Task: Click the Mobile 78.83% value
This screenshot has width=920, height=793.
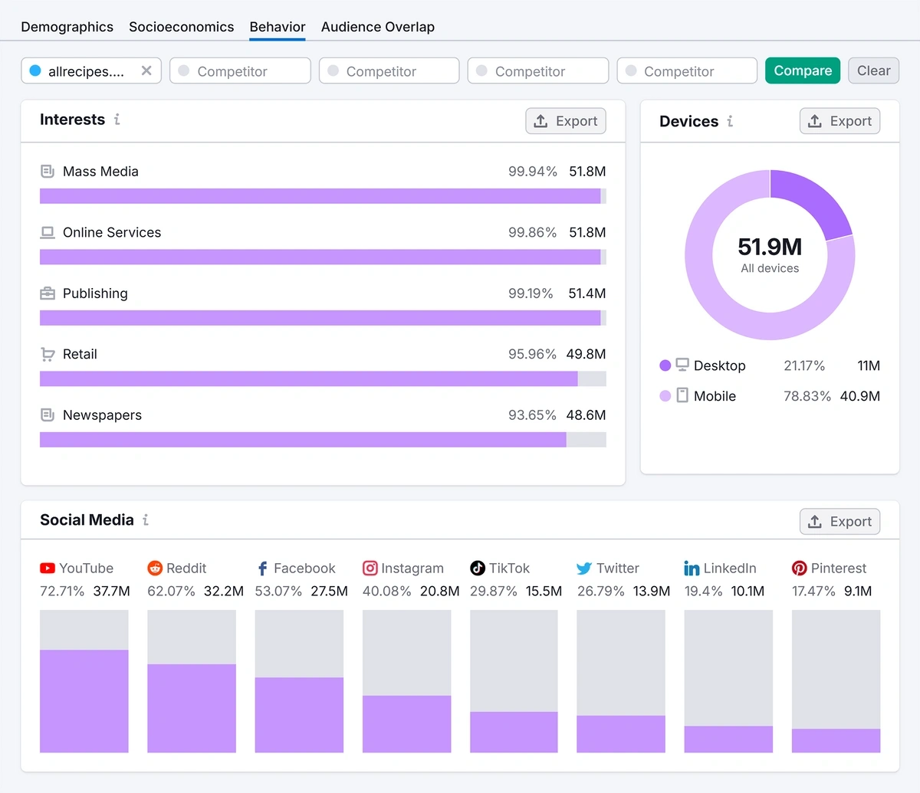Action: point(807,396)
